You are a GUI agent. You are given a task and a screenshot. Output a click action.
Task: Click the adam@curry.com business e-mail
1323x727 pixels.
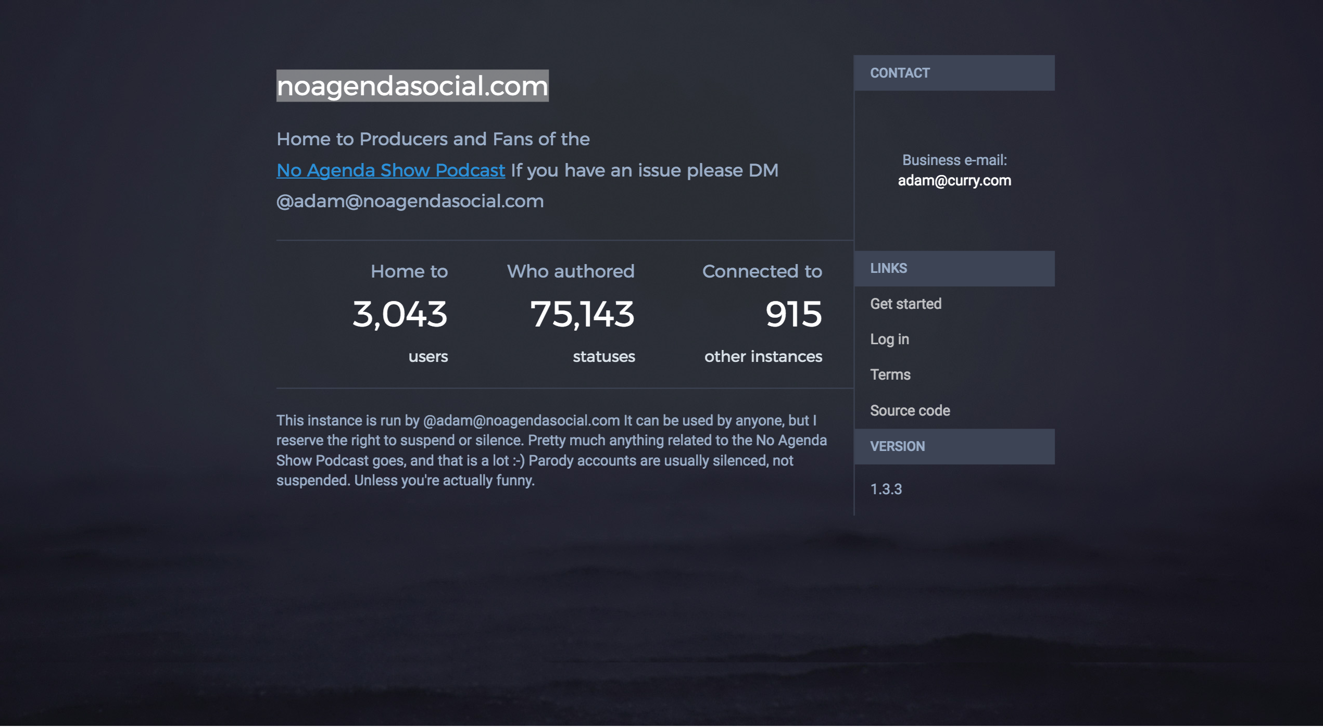point(954,181)
